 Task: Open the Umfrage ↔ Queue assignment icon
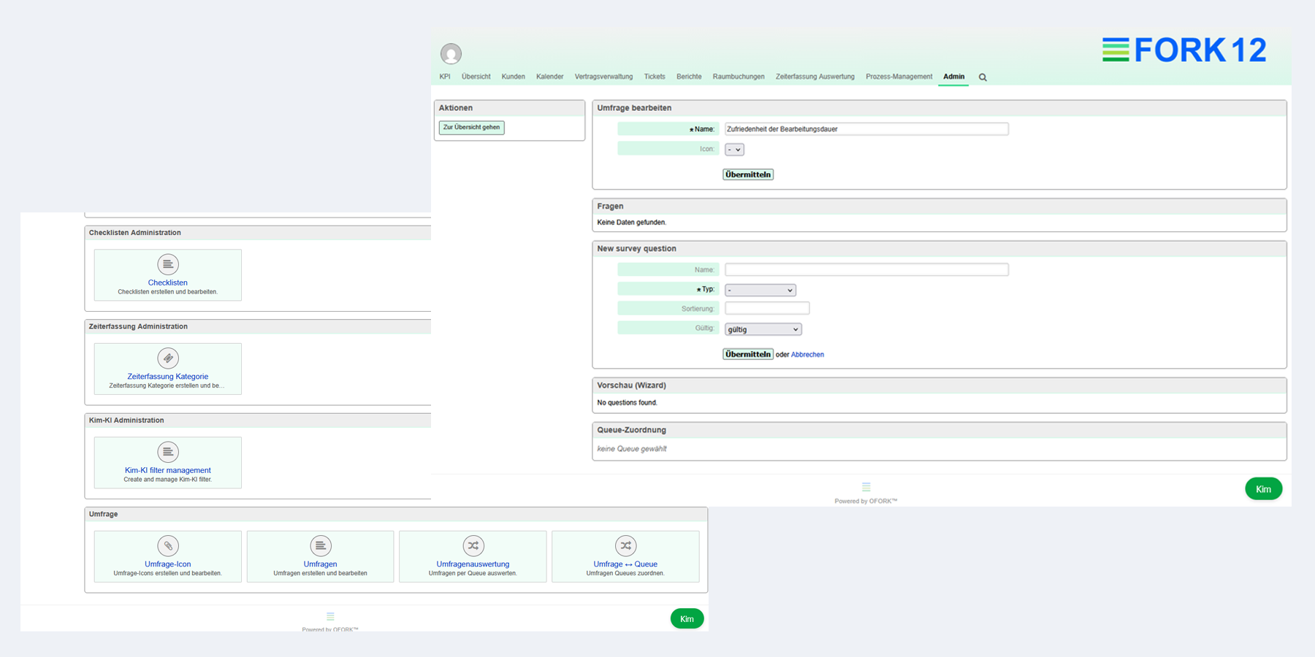pos(625,545)
